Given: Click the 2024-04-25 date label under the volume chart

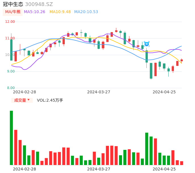Looking at the screenshot, I should tap(164, 169).
